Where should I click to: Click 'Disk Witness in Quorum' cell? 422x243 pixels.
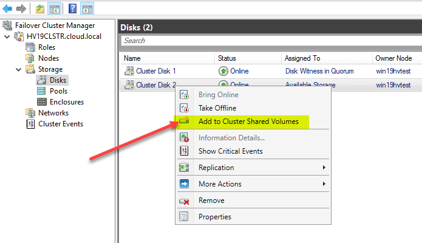pyautogui.click(x=319, y=71)
